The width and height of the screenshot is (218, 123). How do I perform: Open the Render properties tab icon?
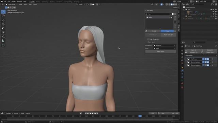point(182,51)
